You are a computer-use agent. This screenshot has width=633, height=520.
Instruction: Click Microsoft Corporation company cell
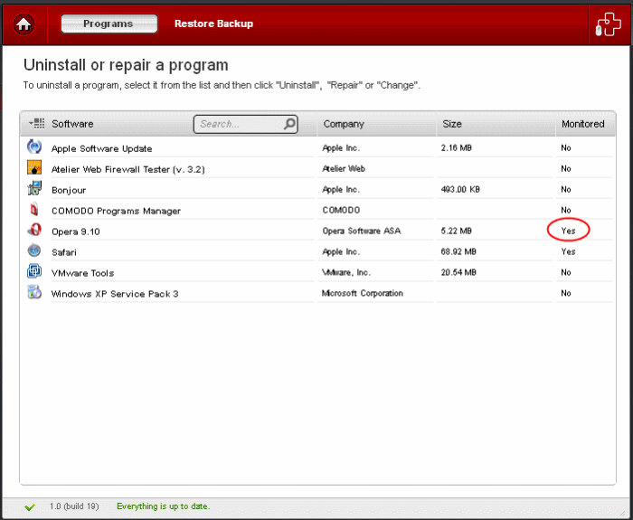point(362,293)
